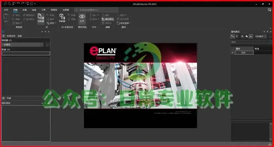The height and width of the screenshot is (147, 274).
Task: Toggle the 属性概览 ribbon button
Action: click(108, 19)
